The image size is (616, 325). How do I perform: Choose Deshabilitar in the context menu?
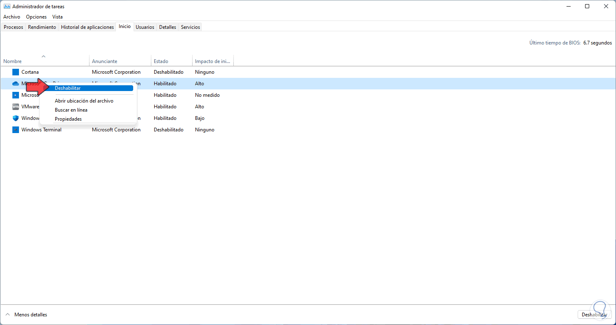(x=88, y=88)
